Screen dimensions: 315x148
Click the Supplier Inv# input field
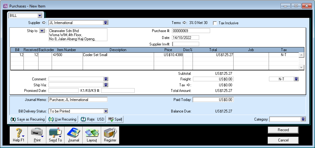[185, 44]
